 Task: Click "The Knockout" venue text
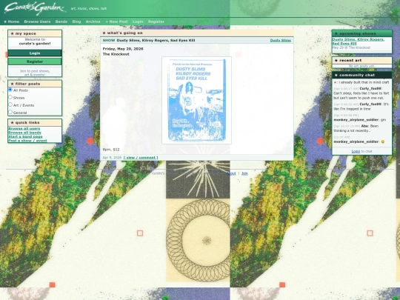[x=116, y=54]
